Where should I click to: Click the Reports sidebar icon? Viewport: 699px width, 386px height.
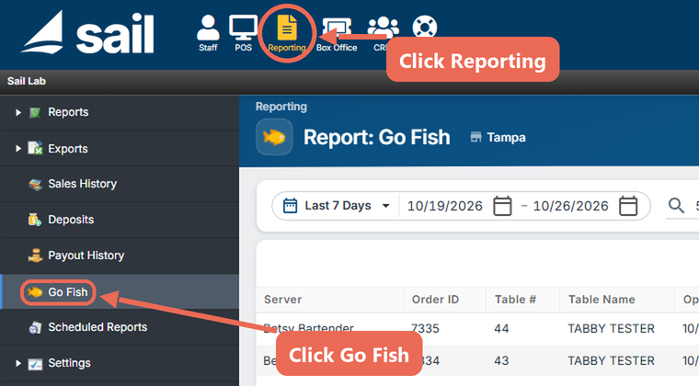(35, 113)
